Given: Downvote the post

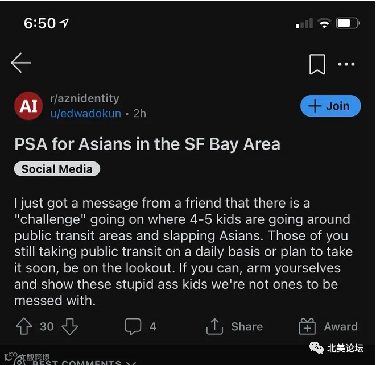Looking at the screenshot, I should coord(69,326).
